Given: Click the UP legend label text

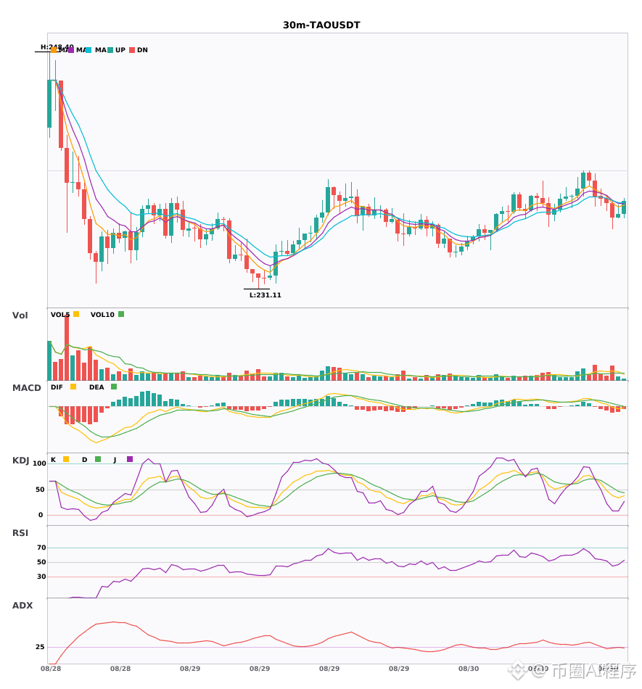Looking at the screenshot, I should click(x=120, y=50).
